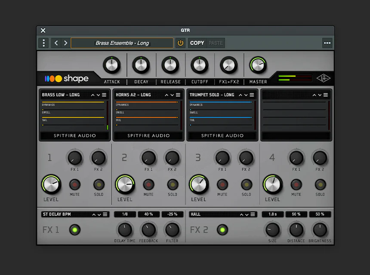The height and width of the screenshot is (275, 370).
Task: Click the BRIGHTNESS knob
Action: pyautogui.click(x=320, y=230)
